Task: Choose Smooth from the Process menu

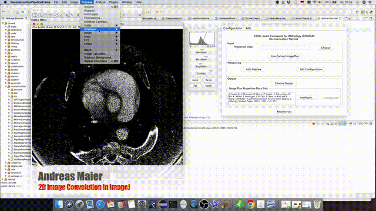Action: pyautogui.click(x=100, y=7)
